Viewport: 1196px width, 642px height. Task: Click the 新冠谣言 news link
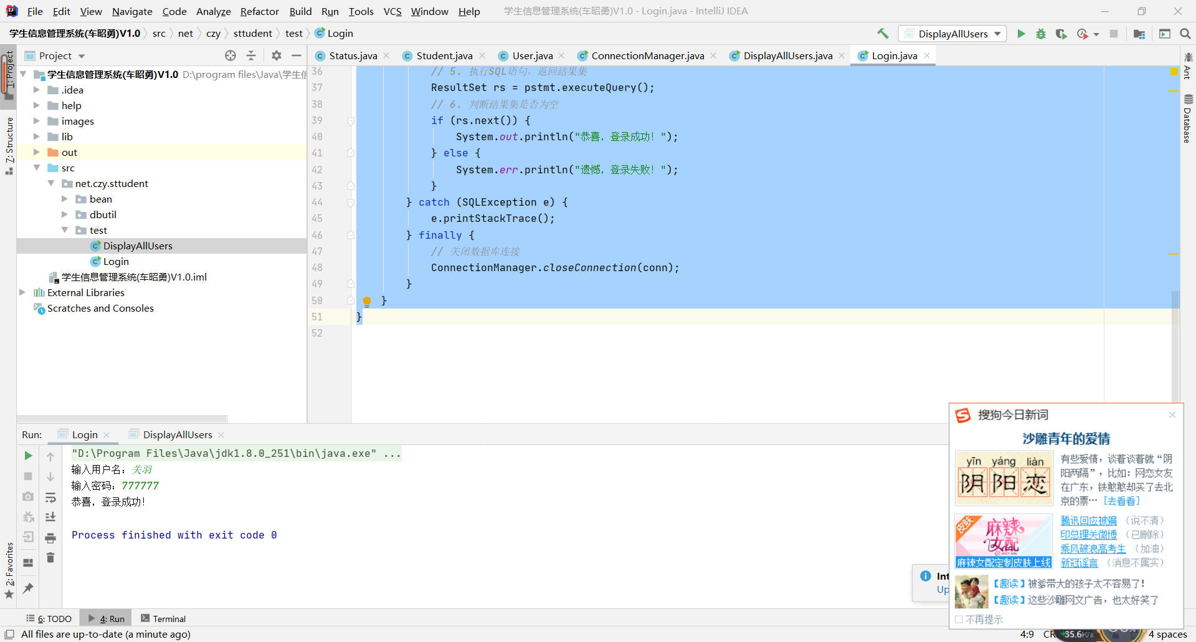tap(1079, 562)
